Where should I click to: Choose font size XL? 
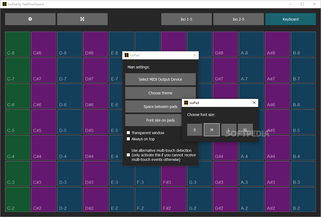(245, 130)
